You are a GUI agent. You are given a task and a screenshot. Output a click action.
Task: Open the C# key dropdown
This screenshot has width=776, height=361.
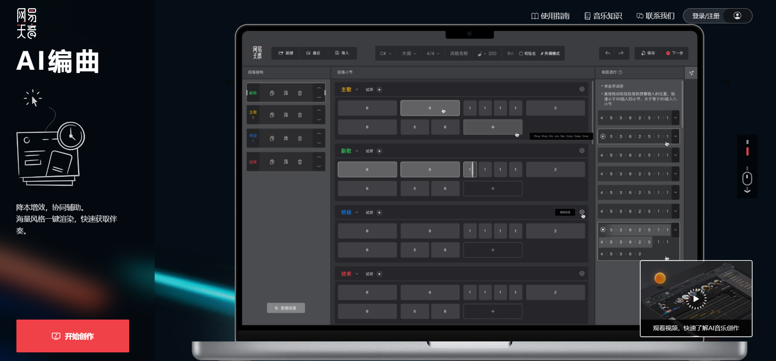pyautogui.click(x=386, y=54)
